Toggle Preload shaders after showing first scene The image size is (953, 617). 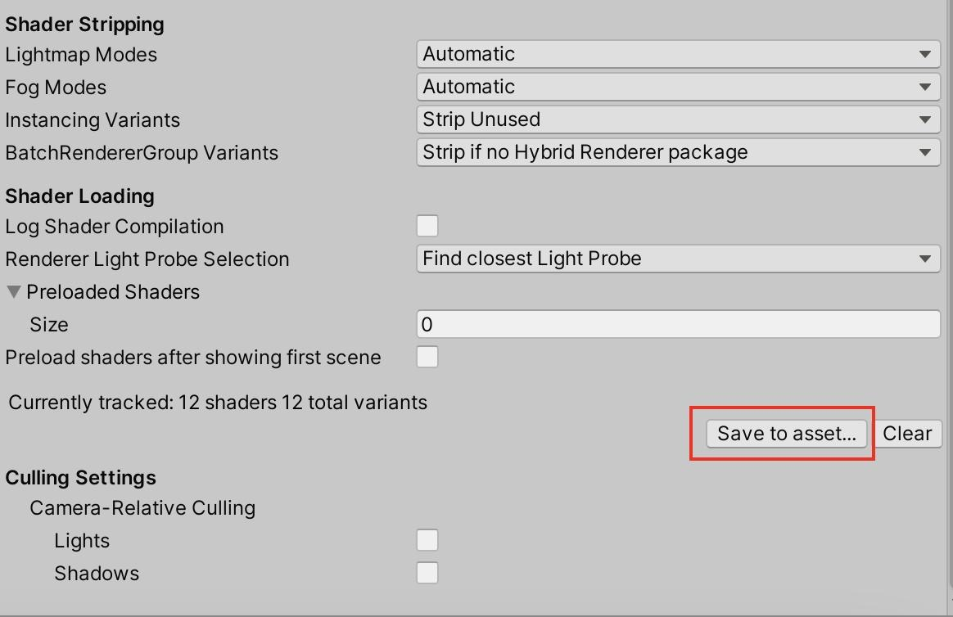pyautogui.click(x=427, y=357)
